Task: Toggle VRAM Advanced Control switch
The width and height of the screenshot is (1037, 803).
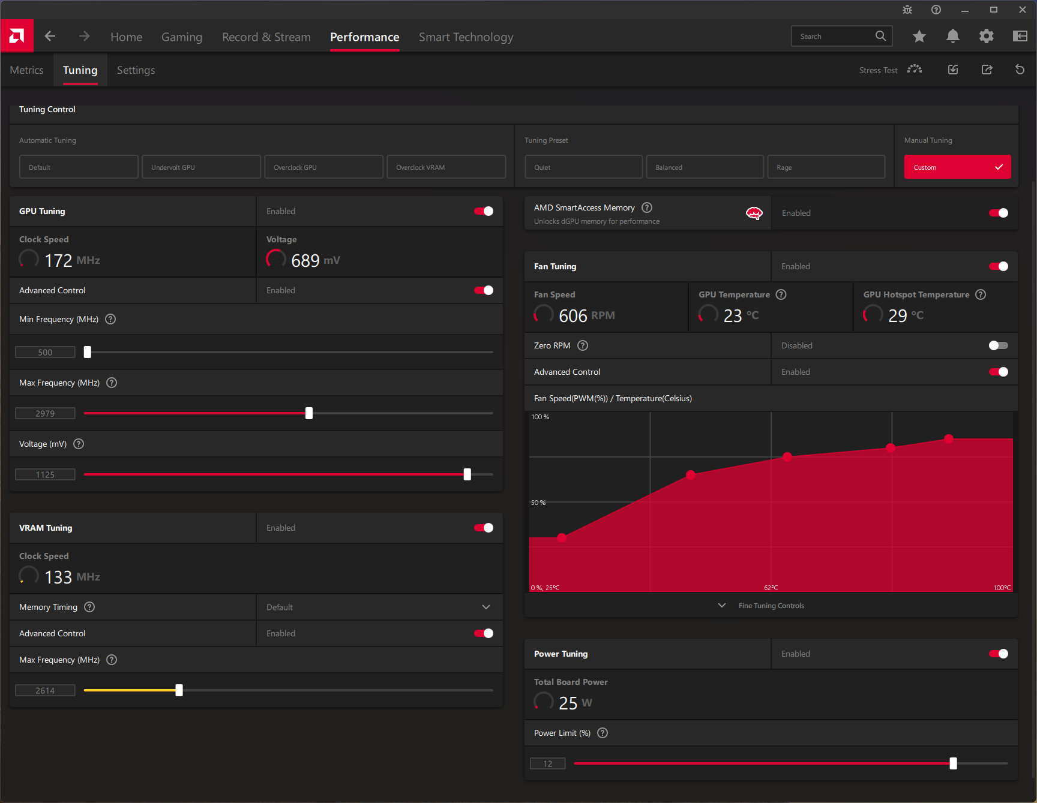Action: (484, 633)
